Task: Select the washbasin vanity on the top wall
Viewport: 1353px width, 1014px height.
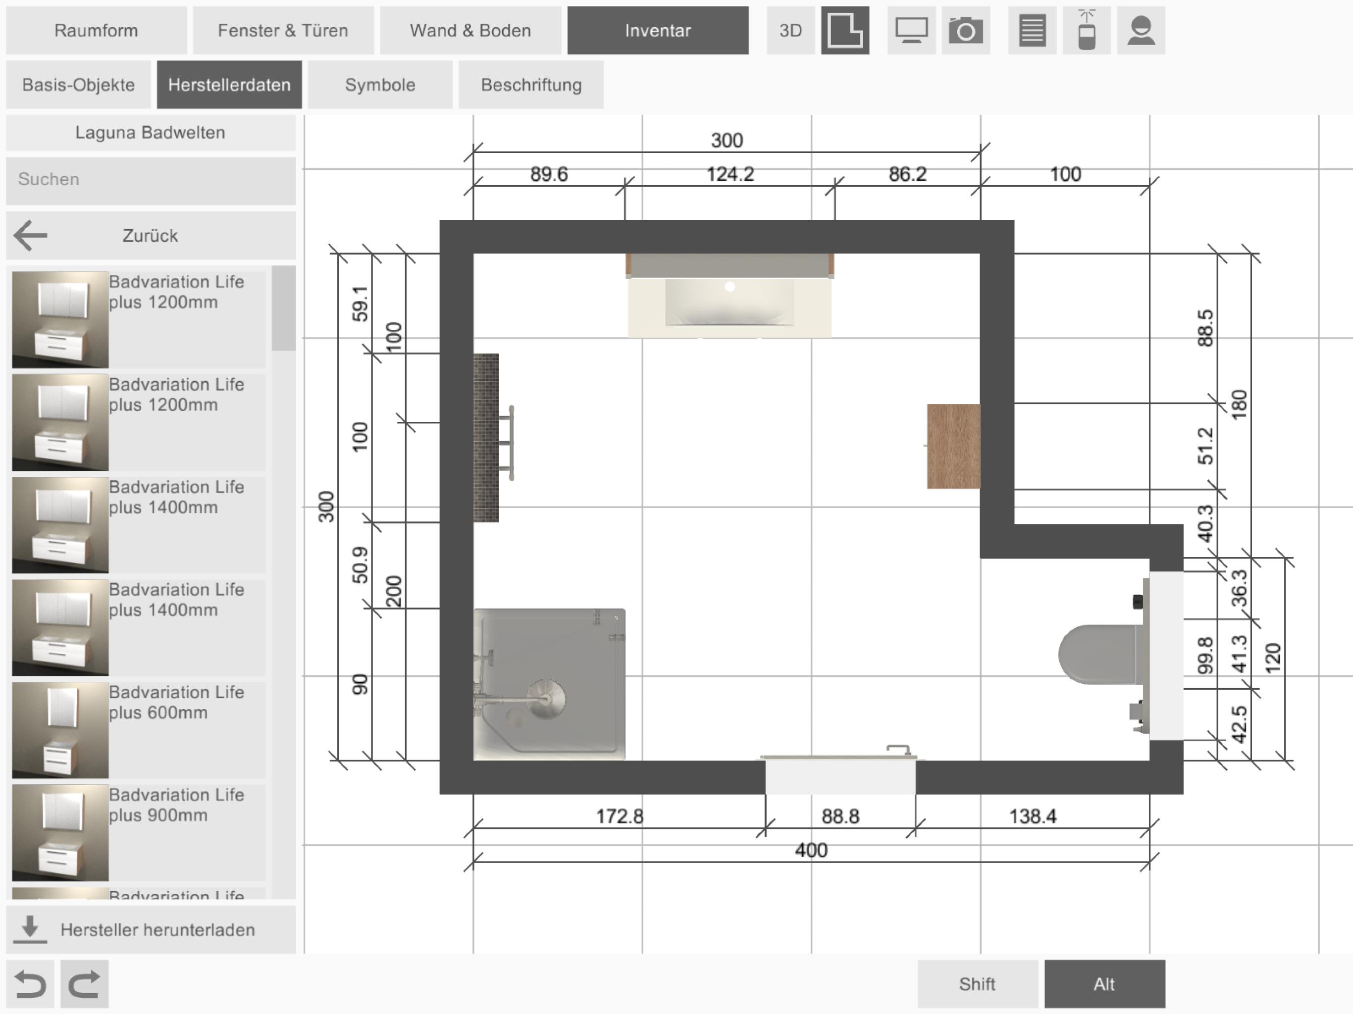Action: click(x=729, y=296)
